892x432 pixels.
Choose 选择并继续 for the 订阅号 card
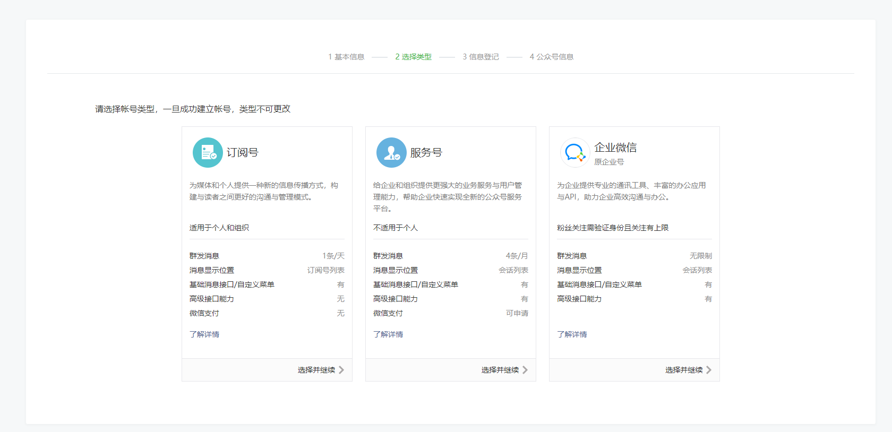coord(316,370)
